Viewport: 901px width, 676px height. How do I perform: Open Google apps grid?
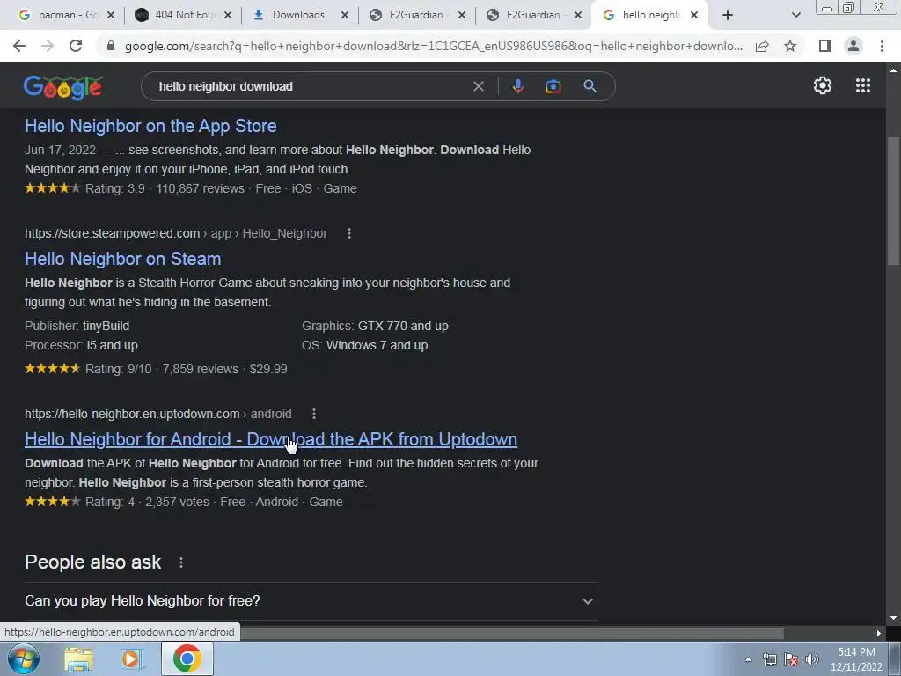[862, 85]
